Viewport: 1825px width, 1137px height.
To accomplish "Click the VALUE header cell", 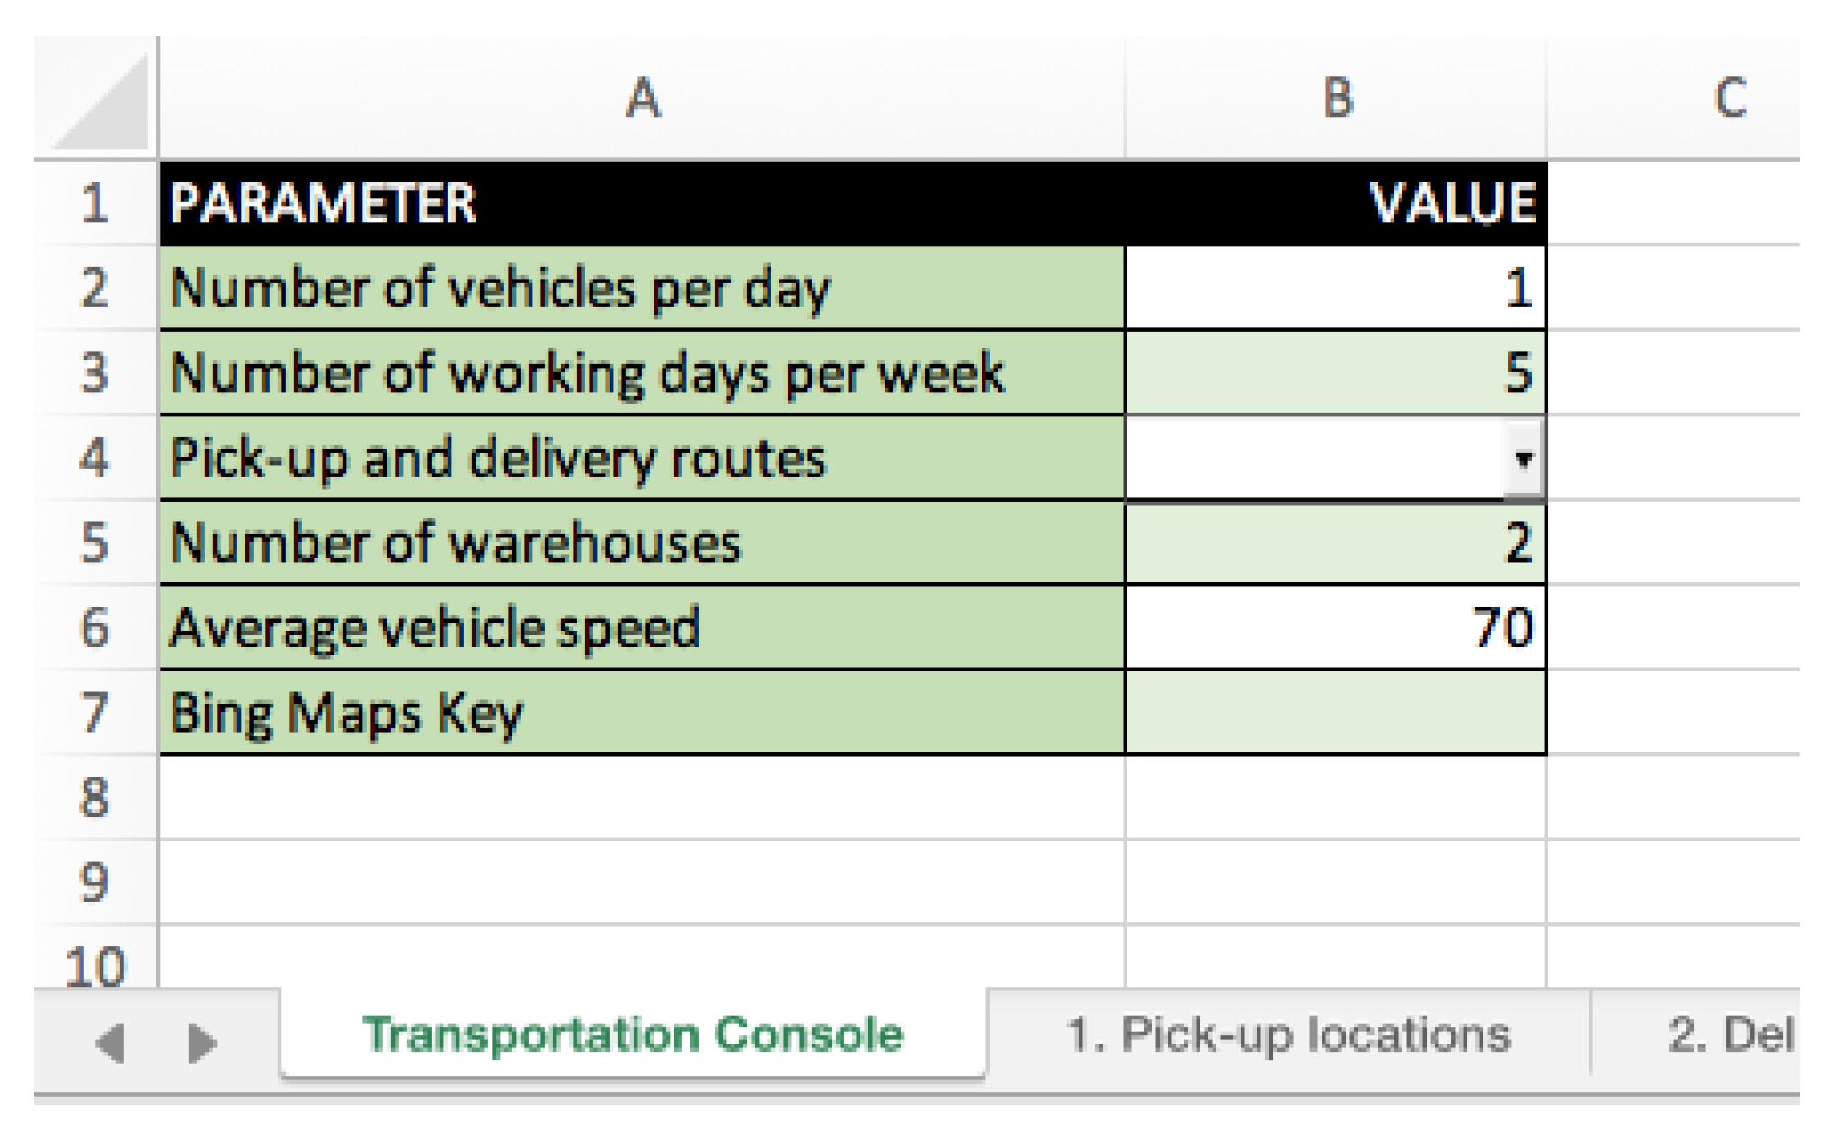I will [1335, 203].
